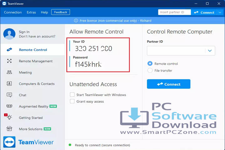The width and height of the screenshot is (225, 150).
Task: Click the user avatar profile icon
Action: (x=9, y=34)
